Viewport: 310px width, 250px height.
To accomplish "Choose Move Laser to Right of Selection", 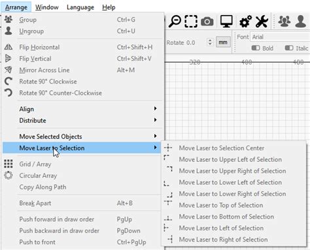I will (x=234, y=240).
